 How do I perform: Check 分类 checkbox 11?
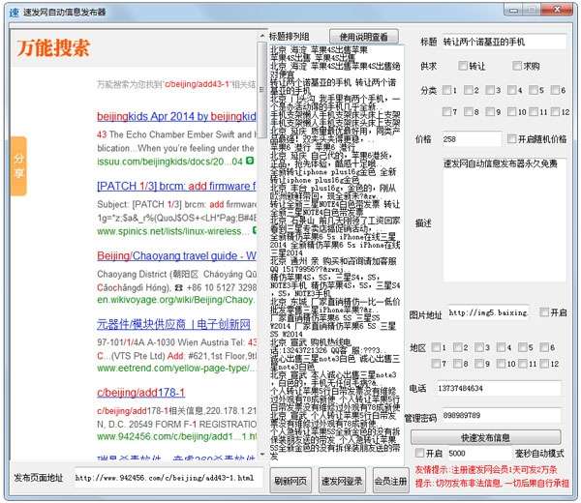534,111
